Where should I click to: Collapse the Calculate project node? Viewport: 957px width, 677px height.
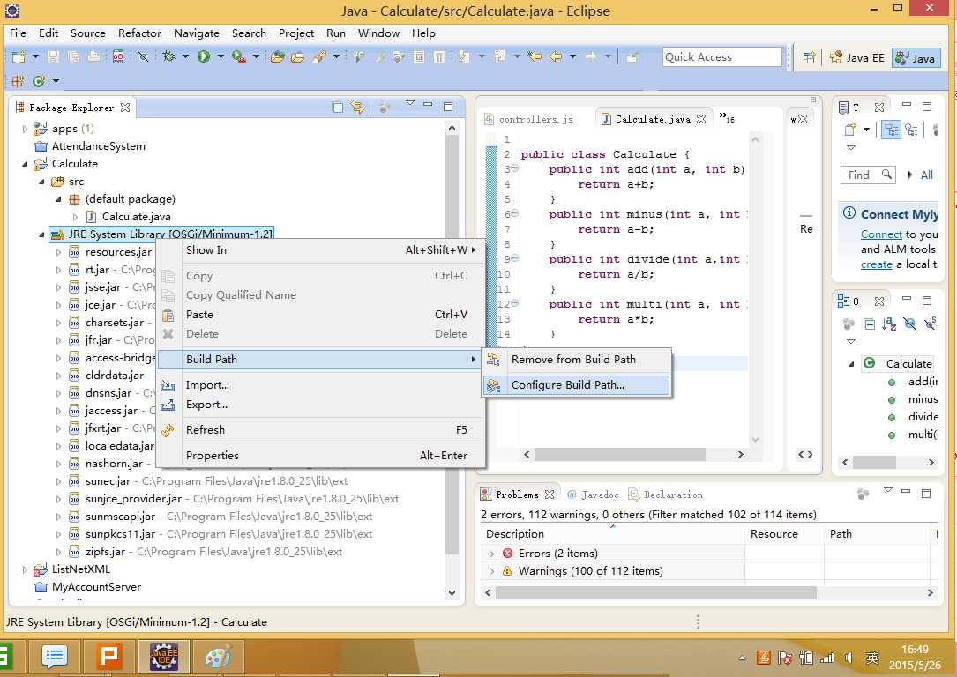[25, 164]
